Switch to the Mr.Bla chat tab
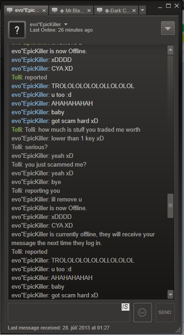 pos(71,11)
